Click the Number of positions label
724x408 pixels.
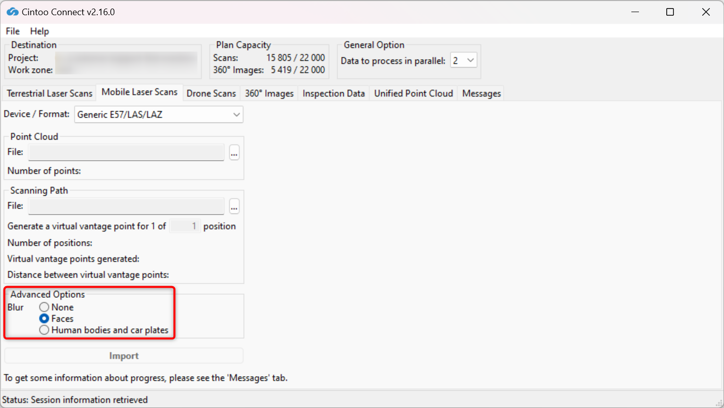50,243
